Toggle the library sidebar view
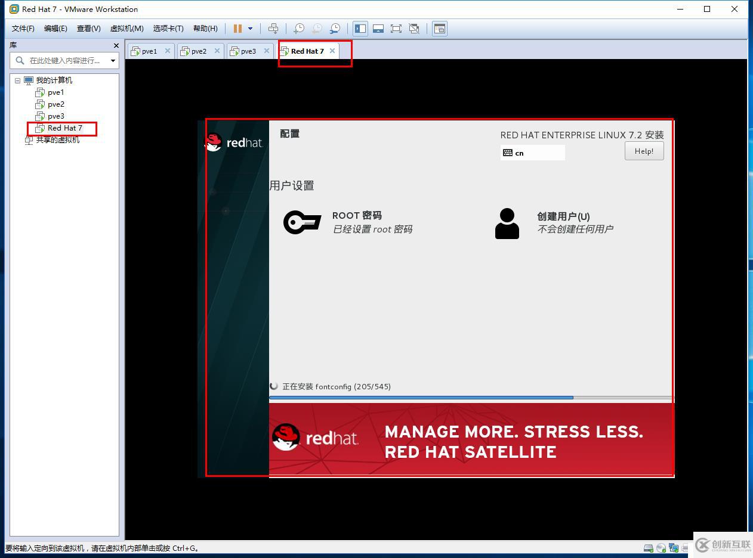The height and width of the screenshot is (558, 753). (360, 29)
